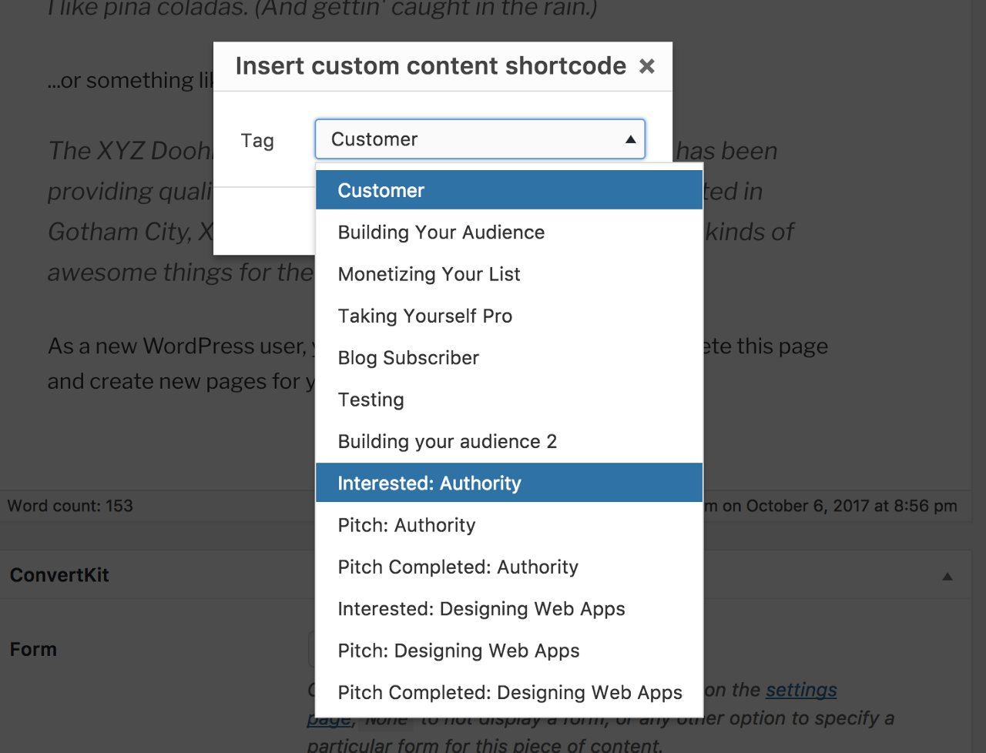Choose Building Your Audience tag
Image resolution: width=986 pixels, height=753 pixels.
pyautogui.click(x=509, y=233)
